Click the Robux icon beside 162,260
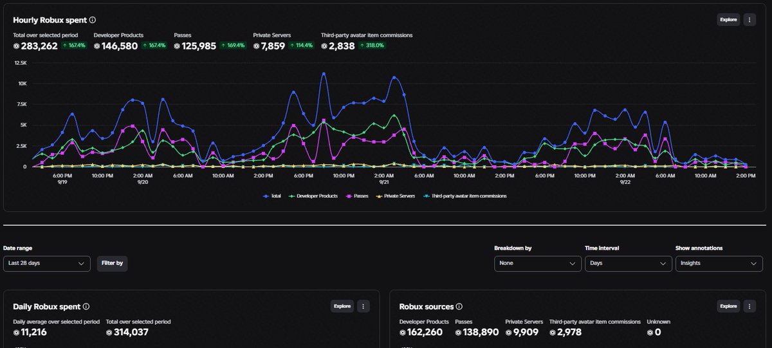The width and height of the screenshot is (772, 348). click(403, 333)
